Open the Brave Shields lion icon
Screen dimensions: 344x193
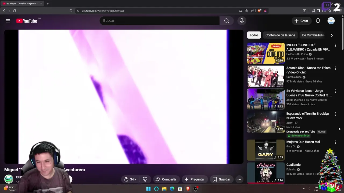coord(259,11)
